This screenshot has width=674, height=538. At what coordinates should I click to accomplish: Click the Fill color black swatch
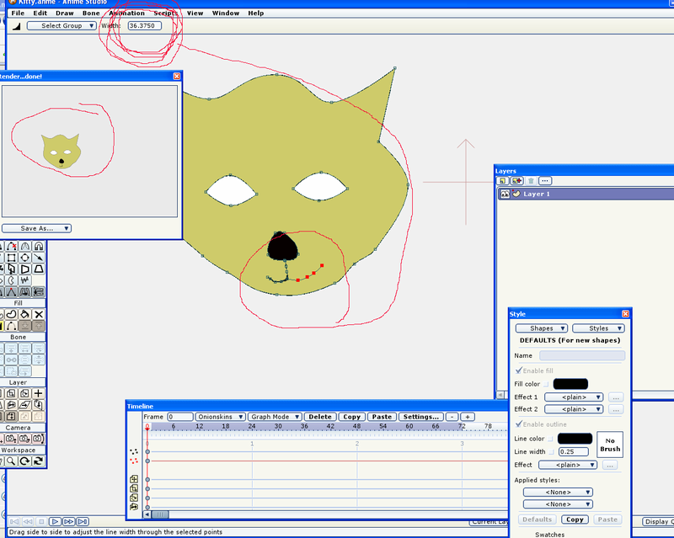click(570, 384)
